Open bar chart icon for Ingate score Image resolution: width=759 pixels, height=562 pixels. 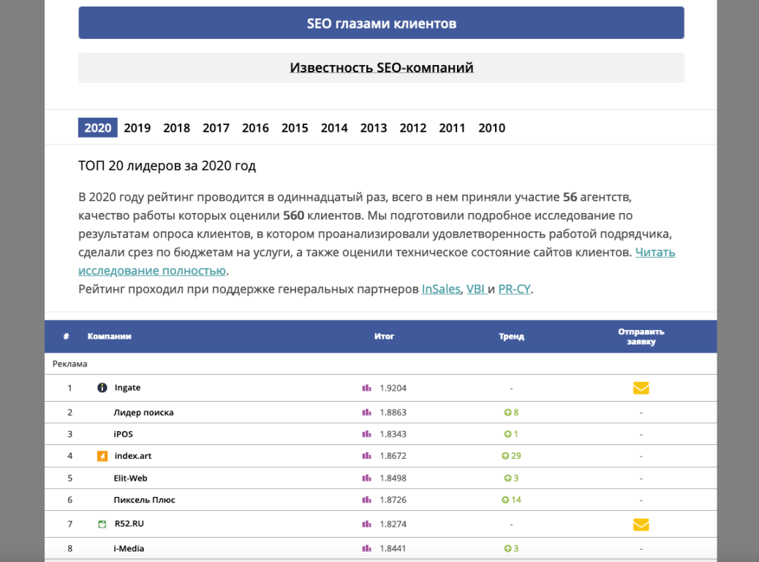coord(366,388)
